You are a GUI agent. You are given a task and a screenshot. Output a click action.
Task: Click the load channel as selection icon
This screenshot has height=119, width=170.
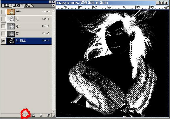pos(26,115)
